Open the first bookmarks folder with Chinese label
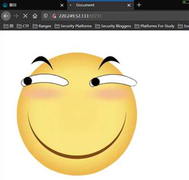This screenshot has width=189, height=180. pyautogui.click(x=9, y=26)
